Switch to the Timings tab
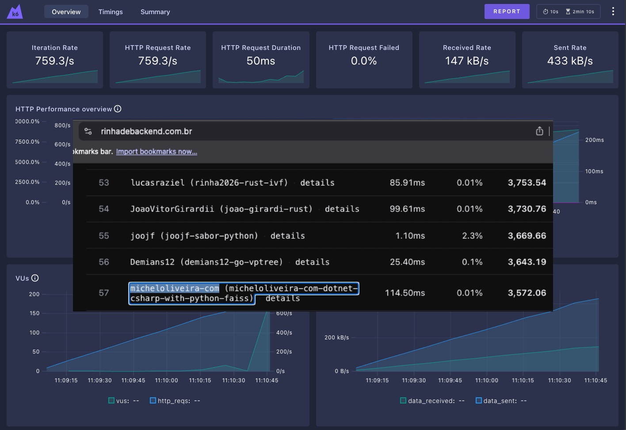Viewport: 626px width, 430px height. (x=111, y=12)
